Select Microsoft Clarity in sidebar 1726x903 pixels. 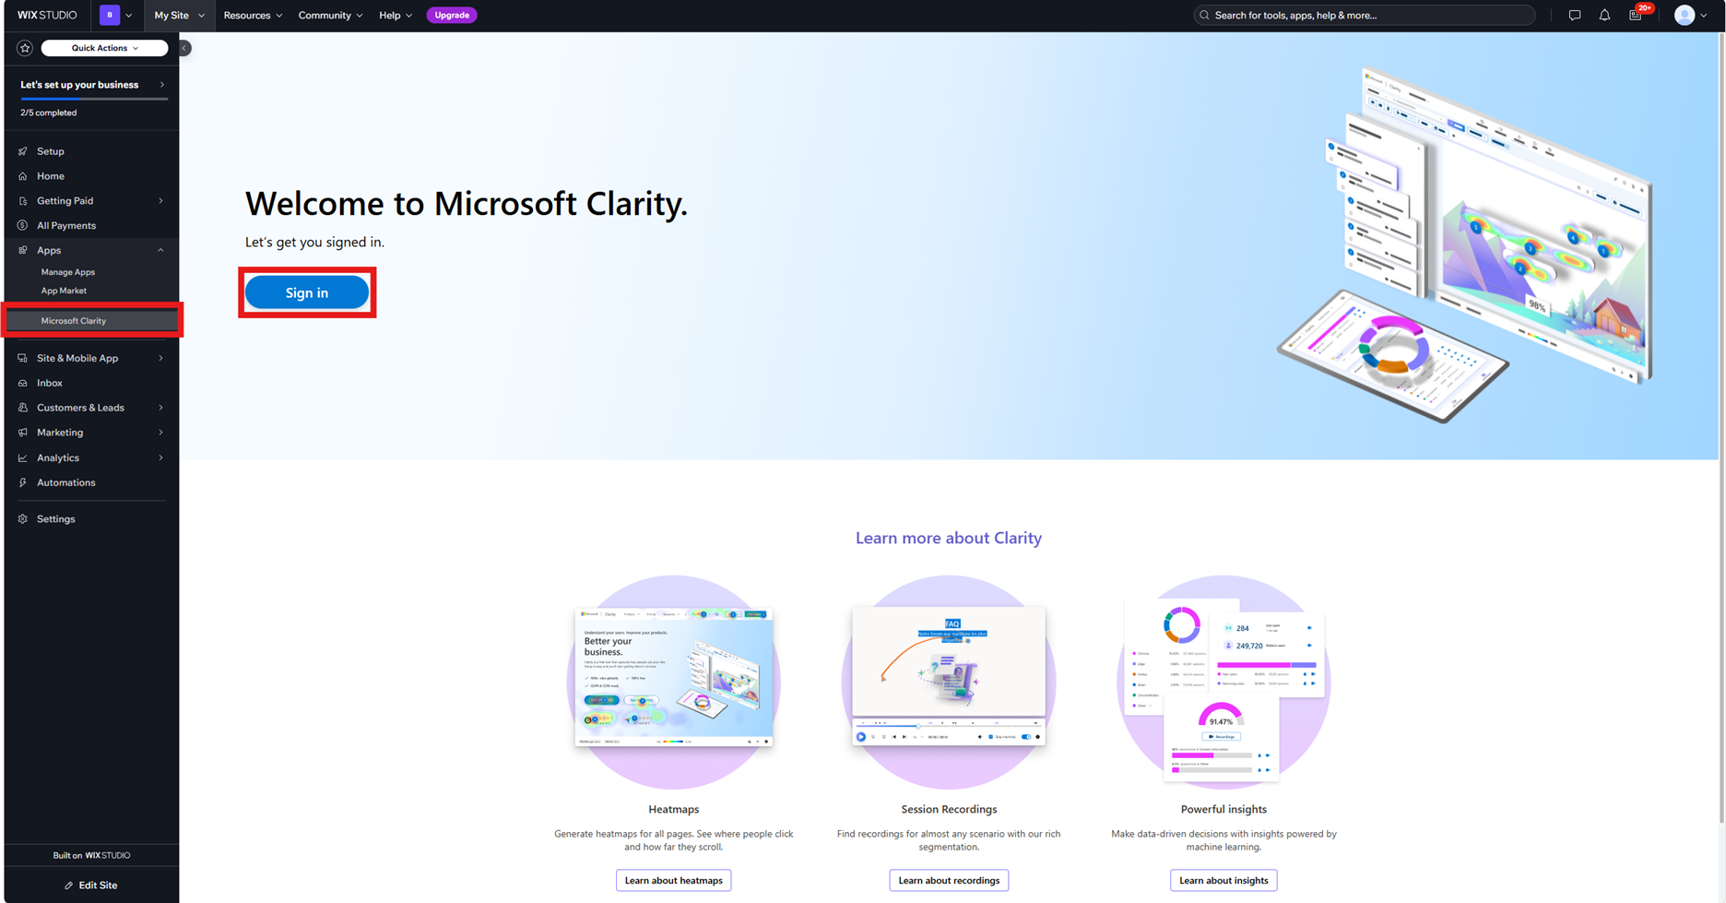click(x=91, y=321)
